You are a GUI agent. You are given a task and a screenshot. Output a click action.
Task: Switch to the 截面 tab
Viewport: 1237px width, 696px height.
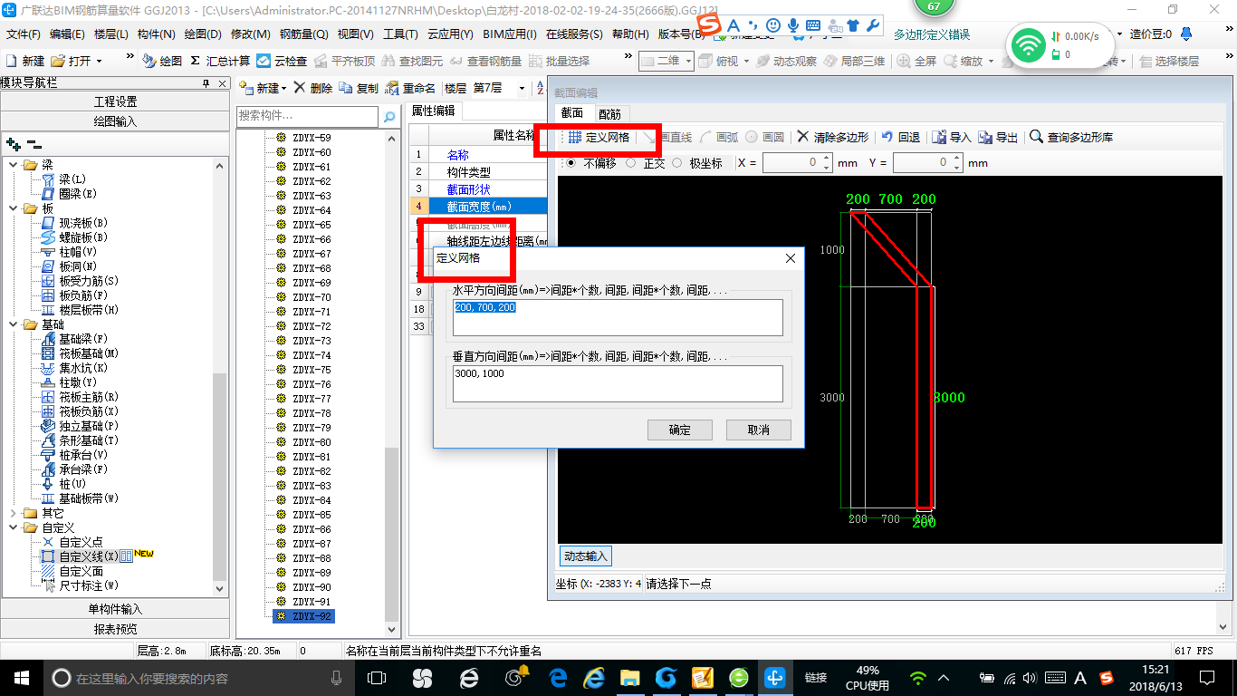[571, 113]
